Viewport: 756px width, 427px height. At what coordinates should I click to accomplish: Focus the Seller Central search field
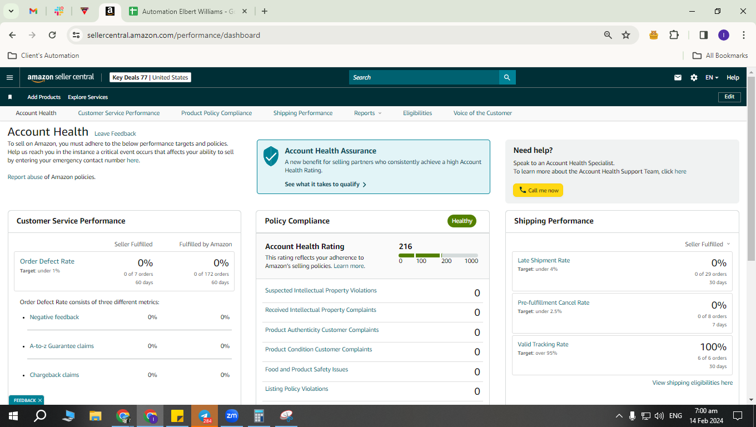(x=424, y=77)
